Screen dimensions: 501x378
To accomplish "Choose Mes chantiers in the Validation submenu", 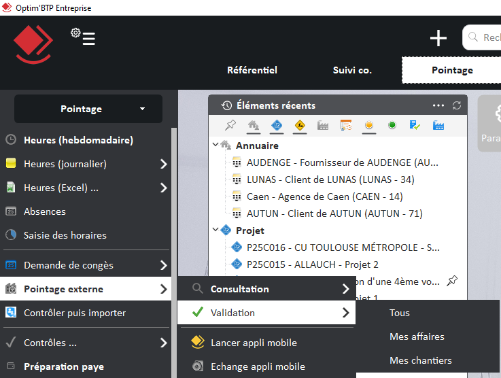I will tap(421, 360).
